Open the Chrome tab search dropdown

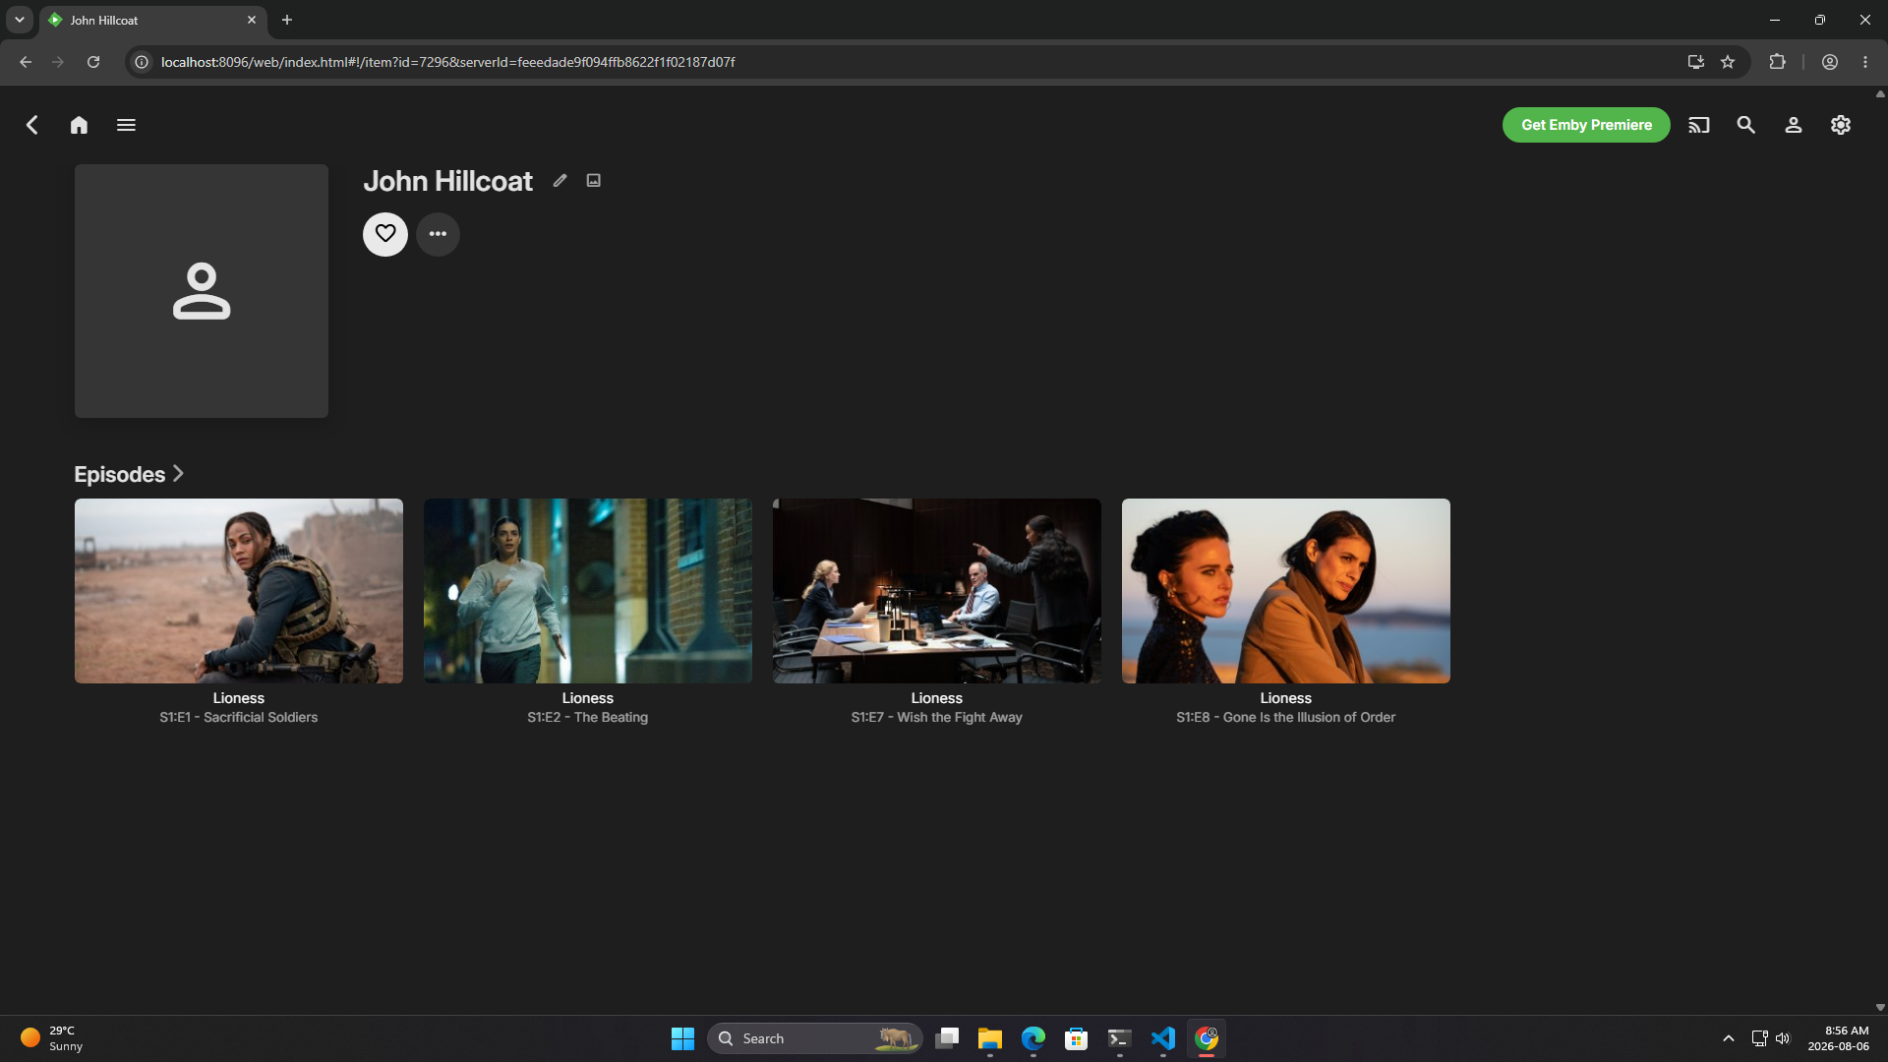click(19, 20)
